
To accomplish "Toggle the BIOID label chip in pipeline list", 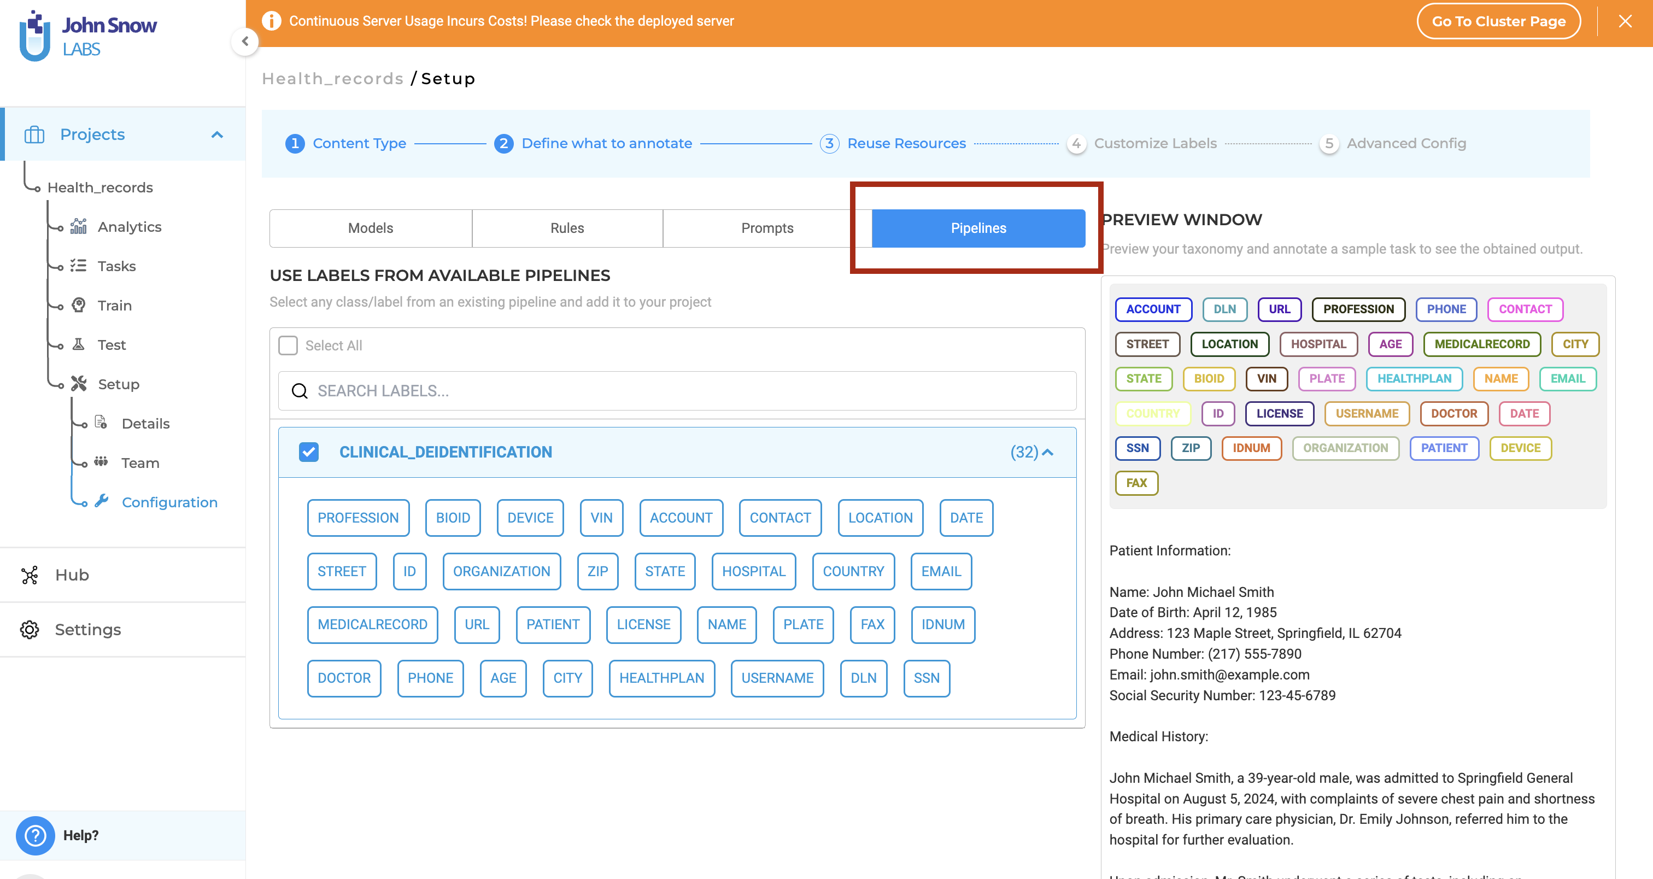I will coord(453,518).
